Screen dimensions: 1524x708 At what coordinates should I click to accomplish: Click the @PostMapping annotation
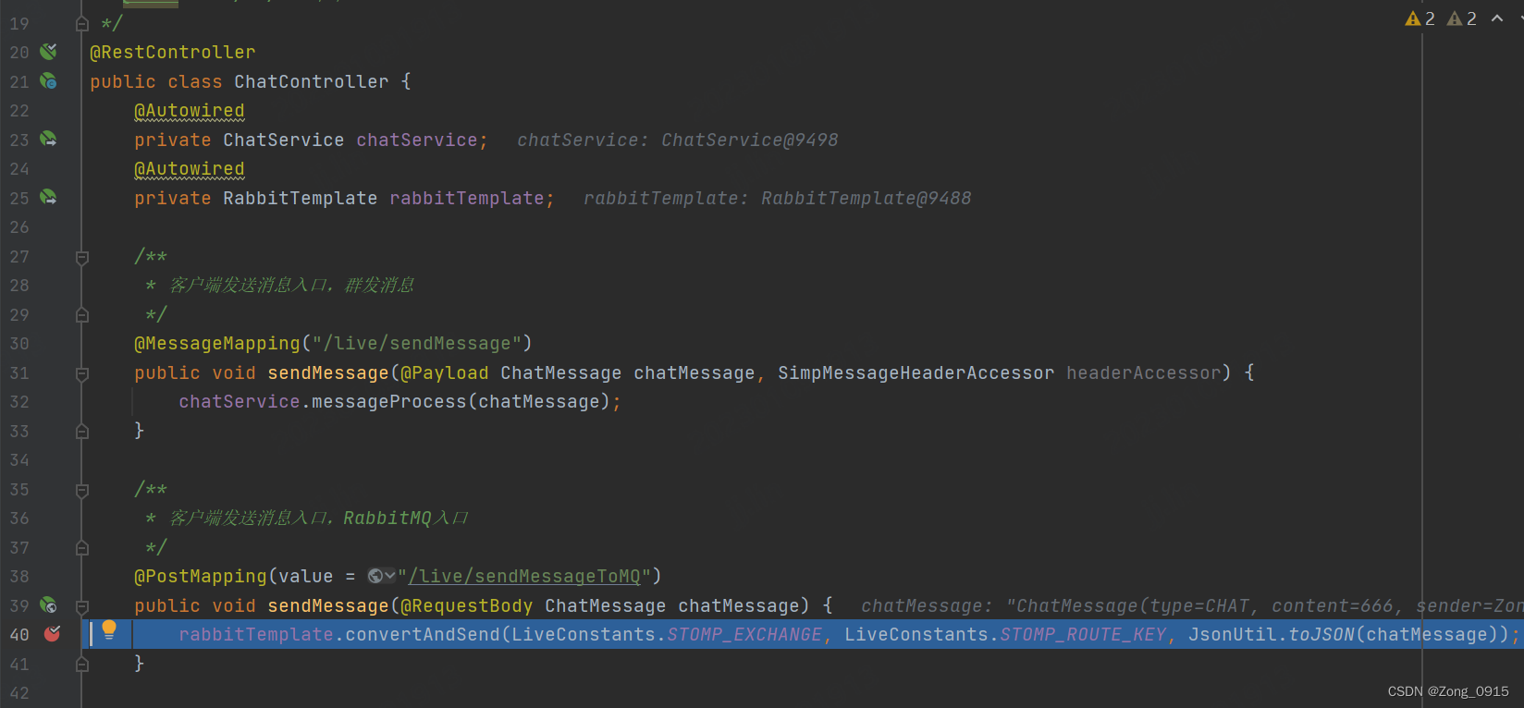click(201, 577)
